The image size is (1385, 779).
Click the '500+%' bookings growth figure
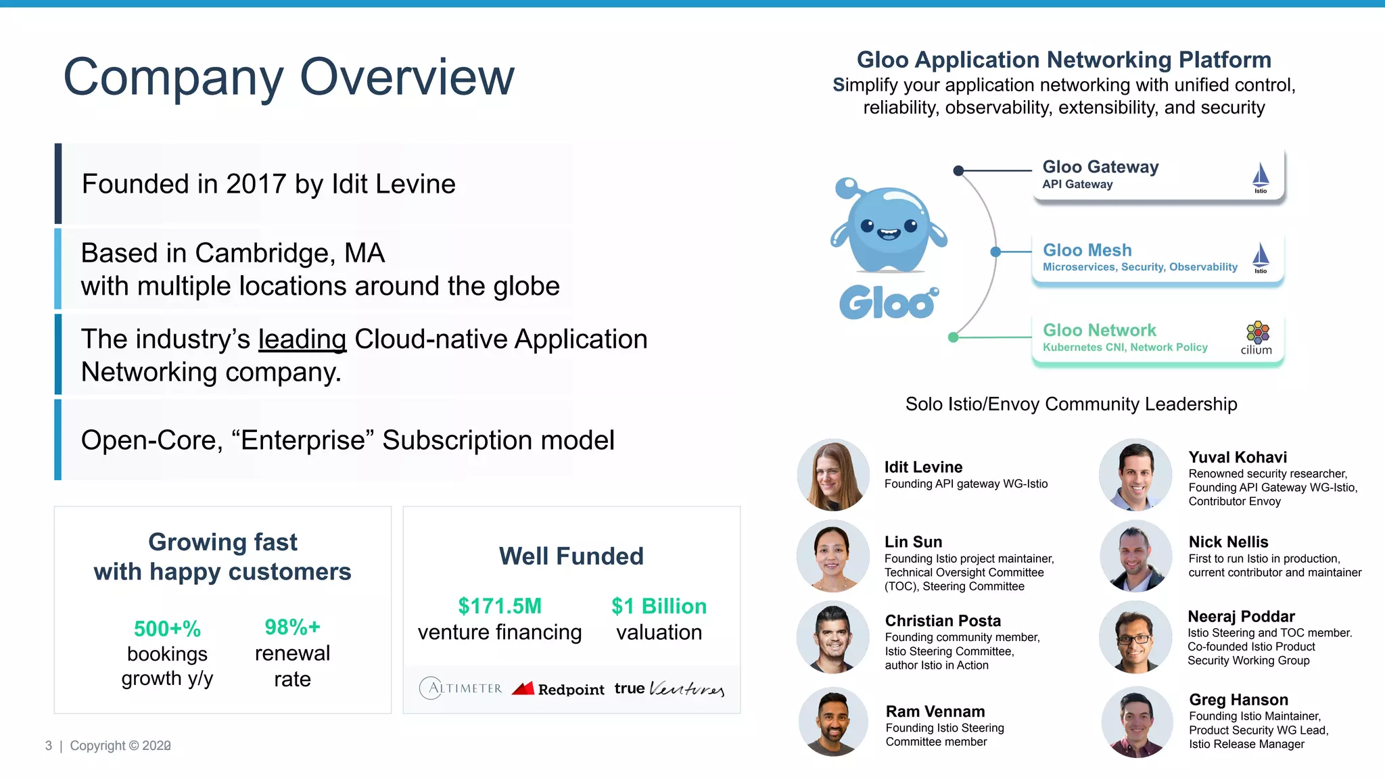point(167,629)
